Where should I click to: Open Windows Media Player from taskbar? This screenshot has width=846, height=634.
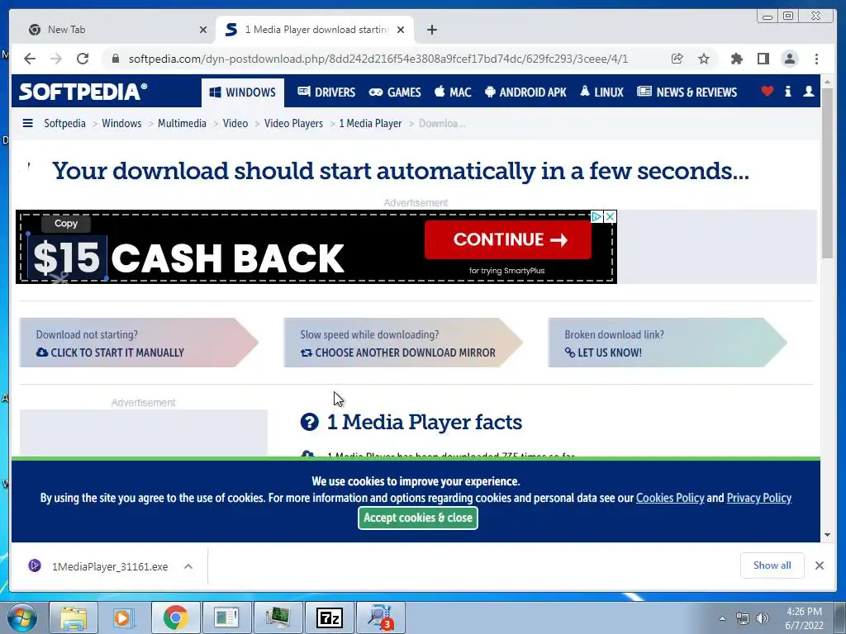pos(123,617)
